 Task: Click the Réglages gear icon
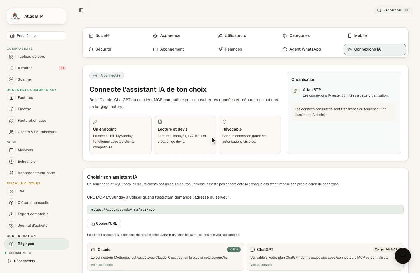tap(11, 244)
